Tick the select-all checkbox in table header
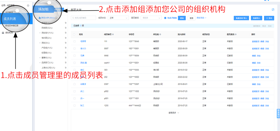Image resolution: width=280 pixels, height=131 pixels. tap(74, 34)
